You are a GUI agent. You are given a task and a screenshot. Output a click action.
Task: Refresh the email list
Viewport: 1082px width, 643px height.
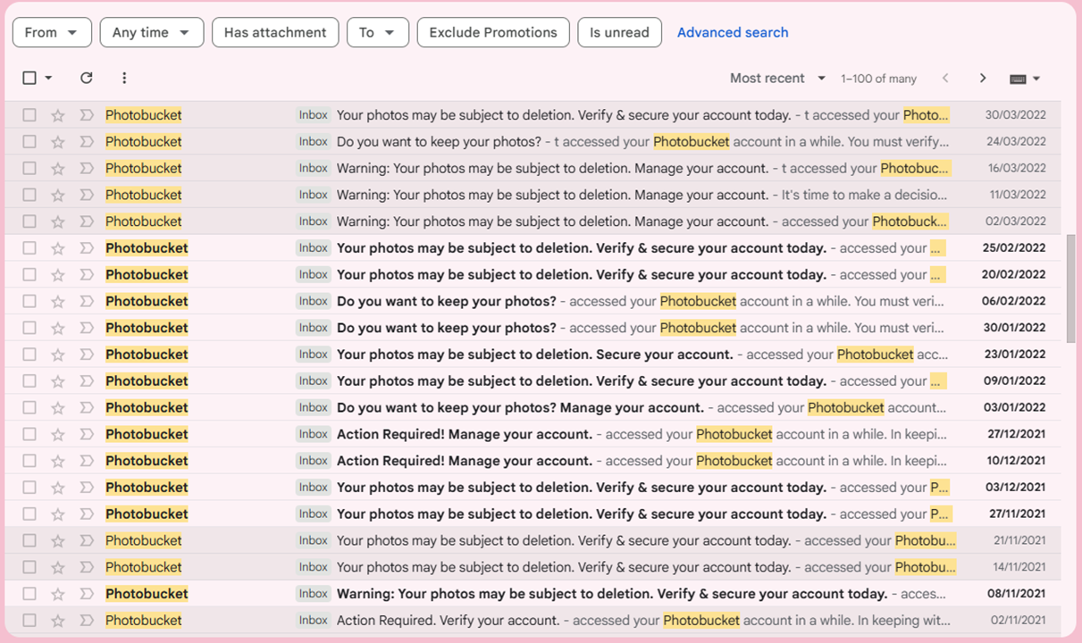pos(86,78)
